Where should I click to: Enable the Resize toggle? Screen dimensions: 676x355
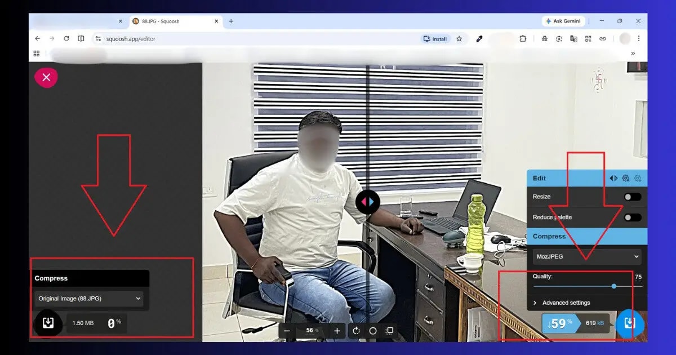pos(631,197)
